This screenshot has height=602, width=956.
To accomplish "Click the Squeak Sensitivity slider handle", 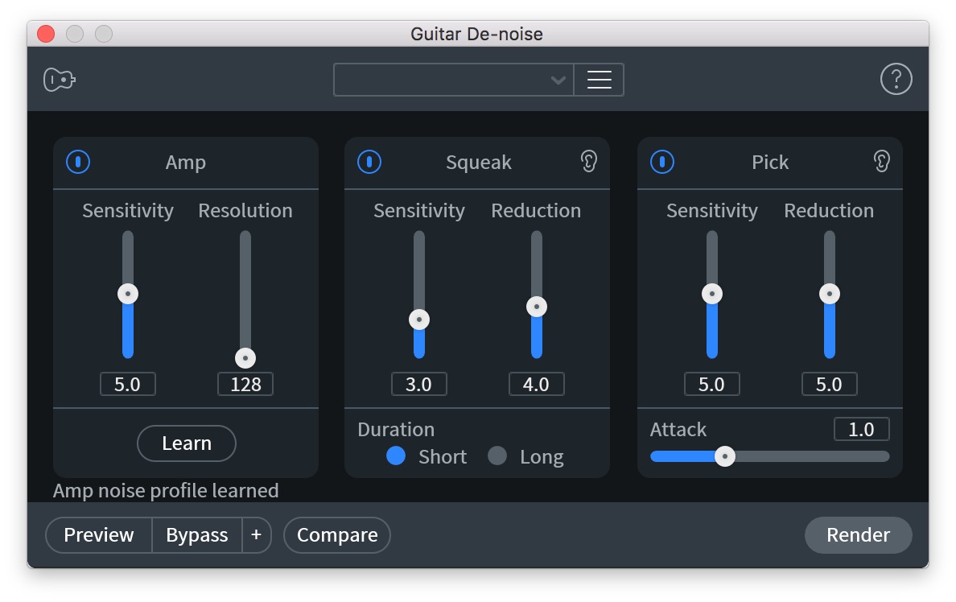I will pos(419,320).
